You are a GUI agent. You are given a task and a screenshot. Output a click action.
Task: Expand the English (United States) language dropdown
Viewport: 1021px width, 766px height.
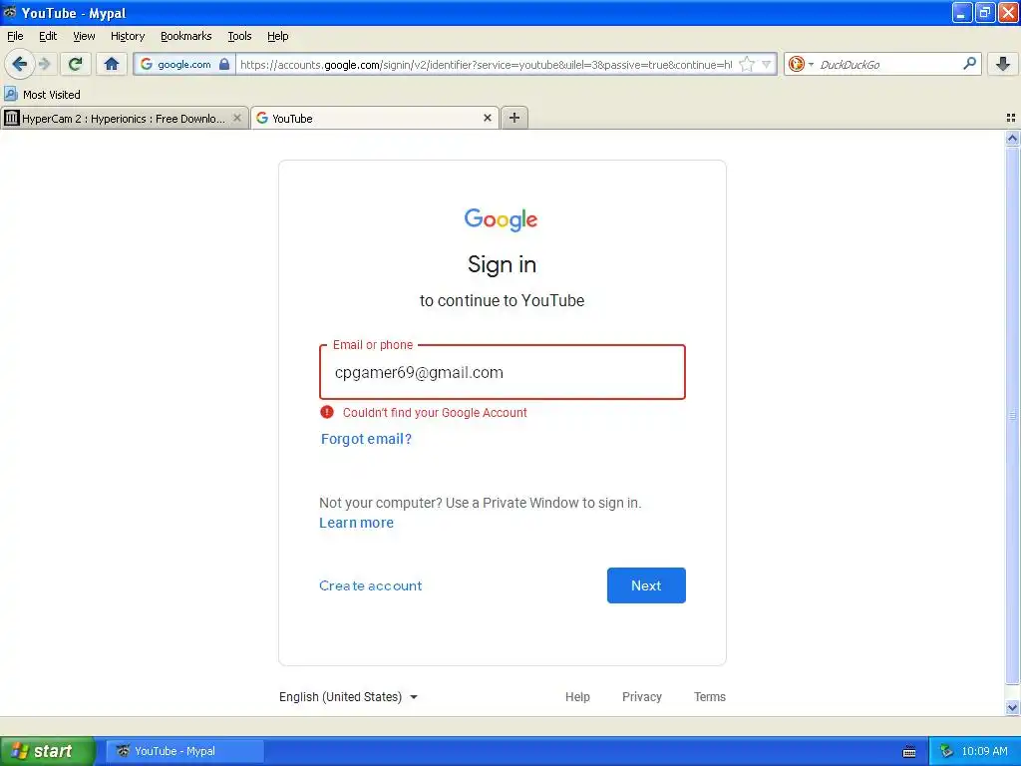coord(348,697)
